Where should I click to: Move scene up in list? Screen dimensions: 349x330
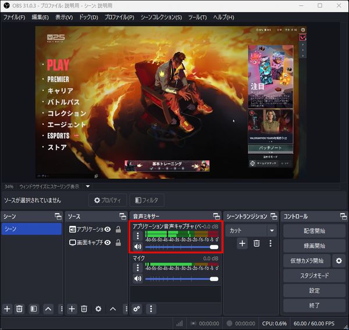coord(48,309)
